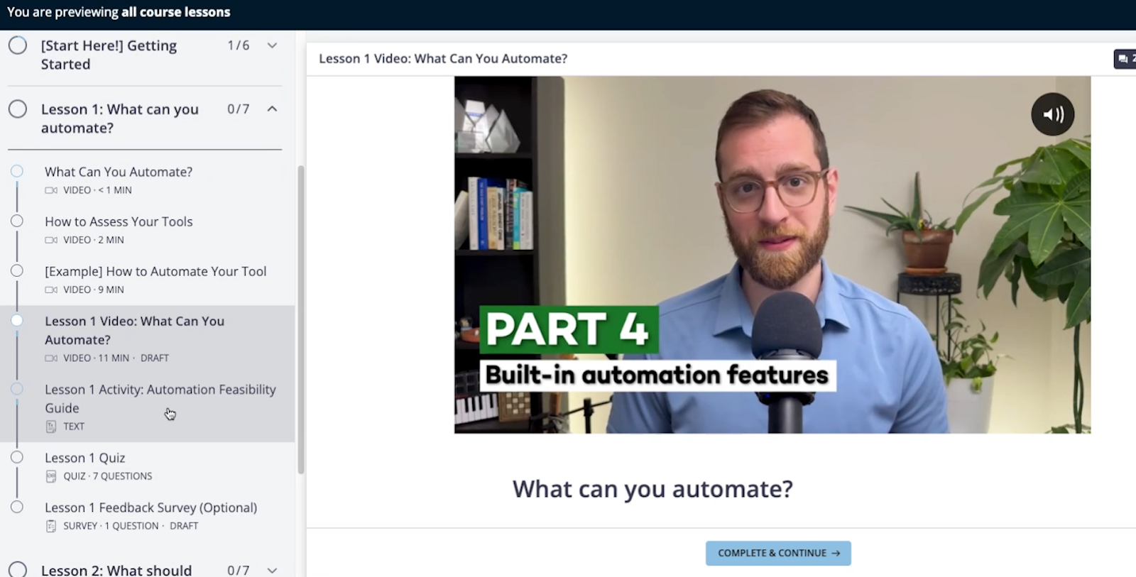Collapse Lesson 1 section with up chevron
Screen dimensions: 1136x577
click(x=272, y=109)
